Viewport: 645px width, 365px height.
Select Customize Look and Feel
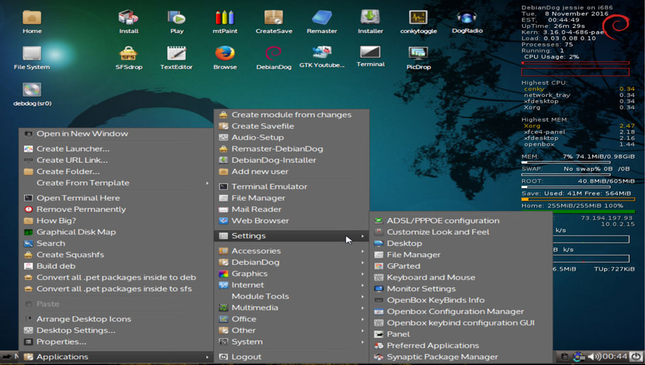pyautogui.click(x=461, y=232)
